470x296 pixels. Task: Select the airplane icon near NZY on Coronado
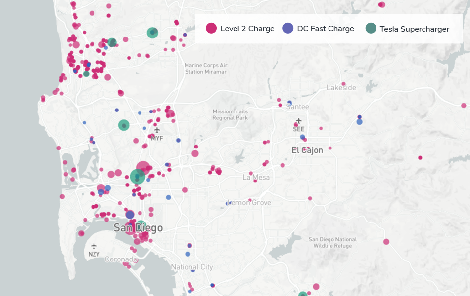(x=94, y=246)
